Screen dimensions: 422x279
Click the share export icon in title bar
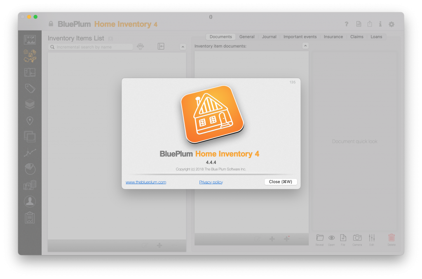click(x=370, y=24)
